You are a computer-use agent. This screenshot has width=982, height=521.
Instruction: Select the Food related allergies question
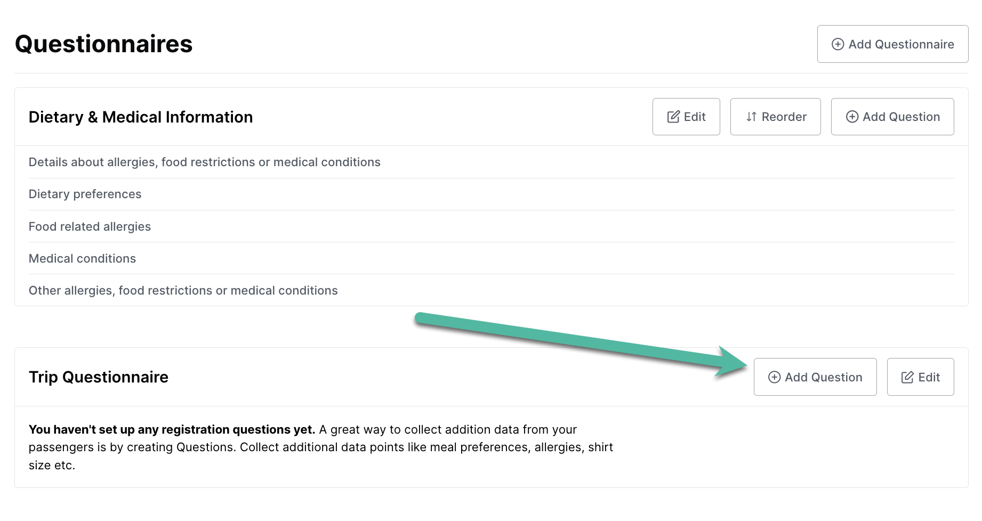click(x=90, y=226)
